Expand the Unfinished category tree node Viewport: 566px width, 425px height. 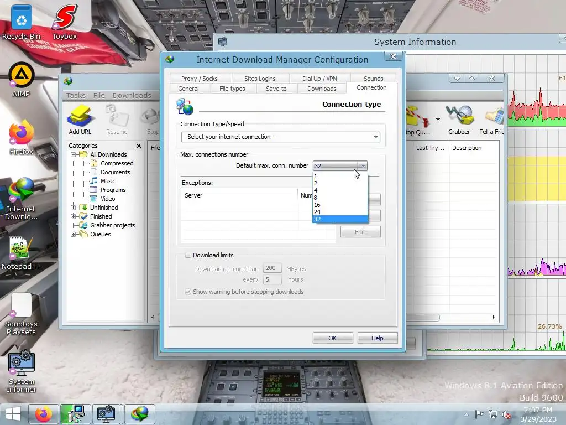tap(74, 208)
